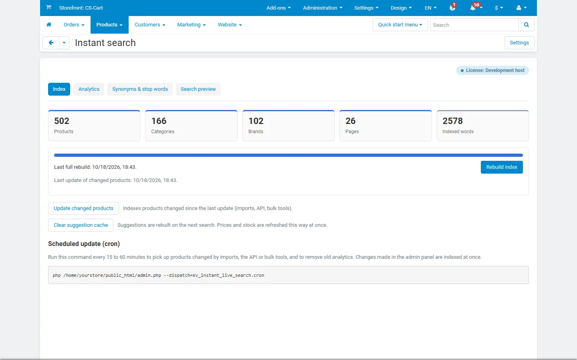Click the 102 Brands stat card
This screenshot has width=577, height=360.
tap(288, 126)
